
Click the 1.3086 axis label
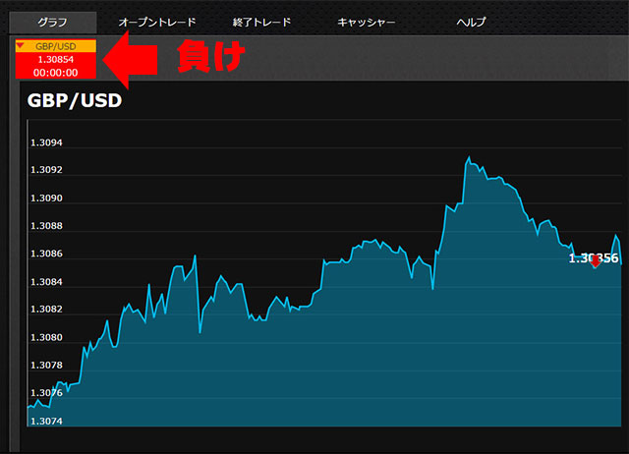pos(46,254)
